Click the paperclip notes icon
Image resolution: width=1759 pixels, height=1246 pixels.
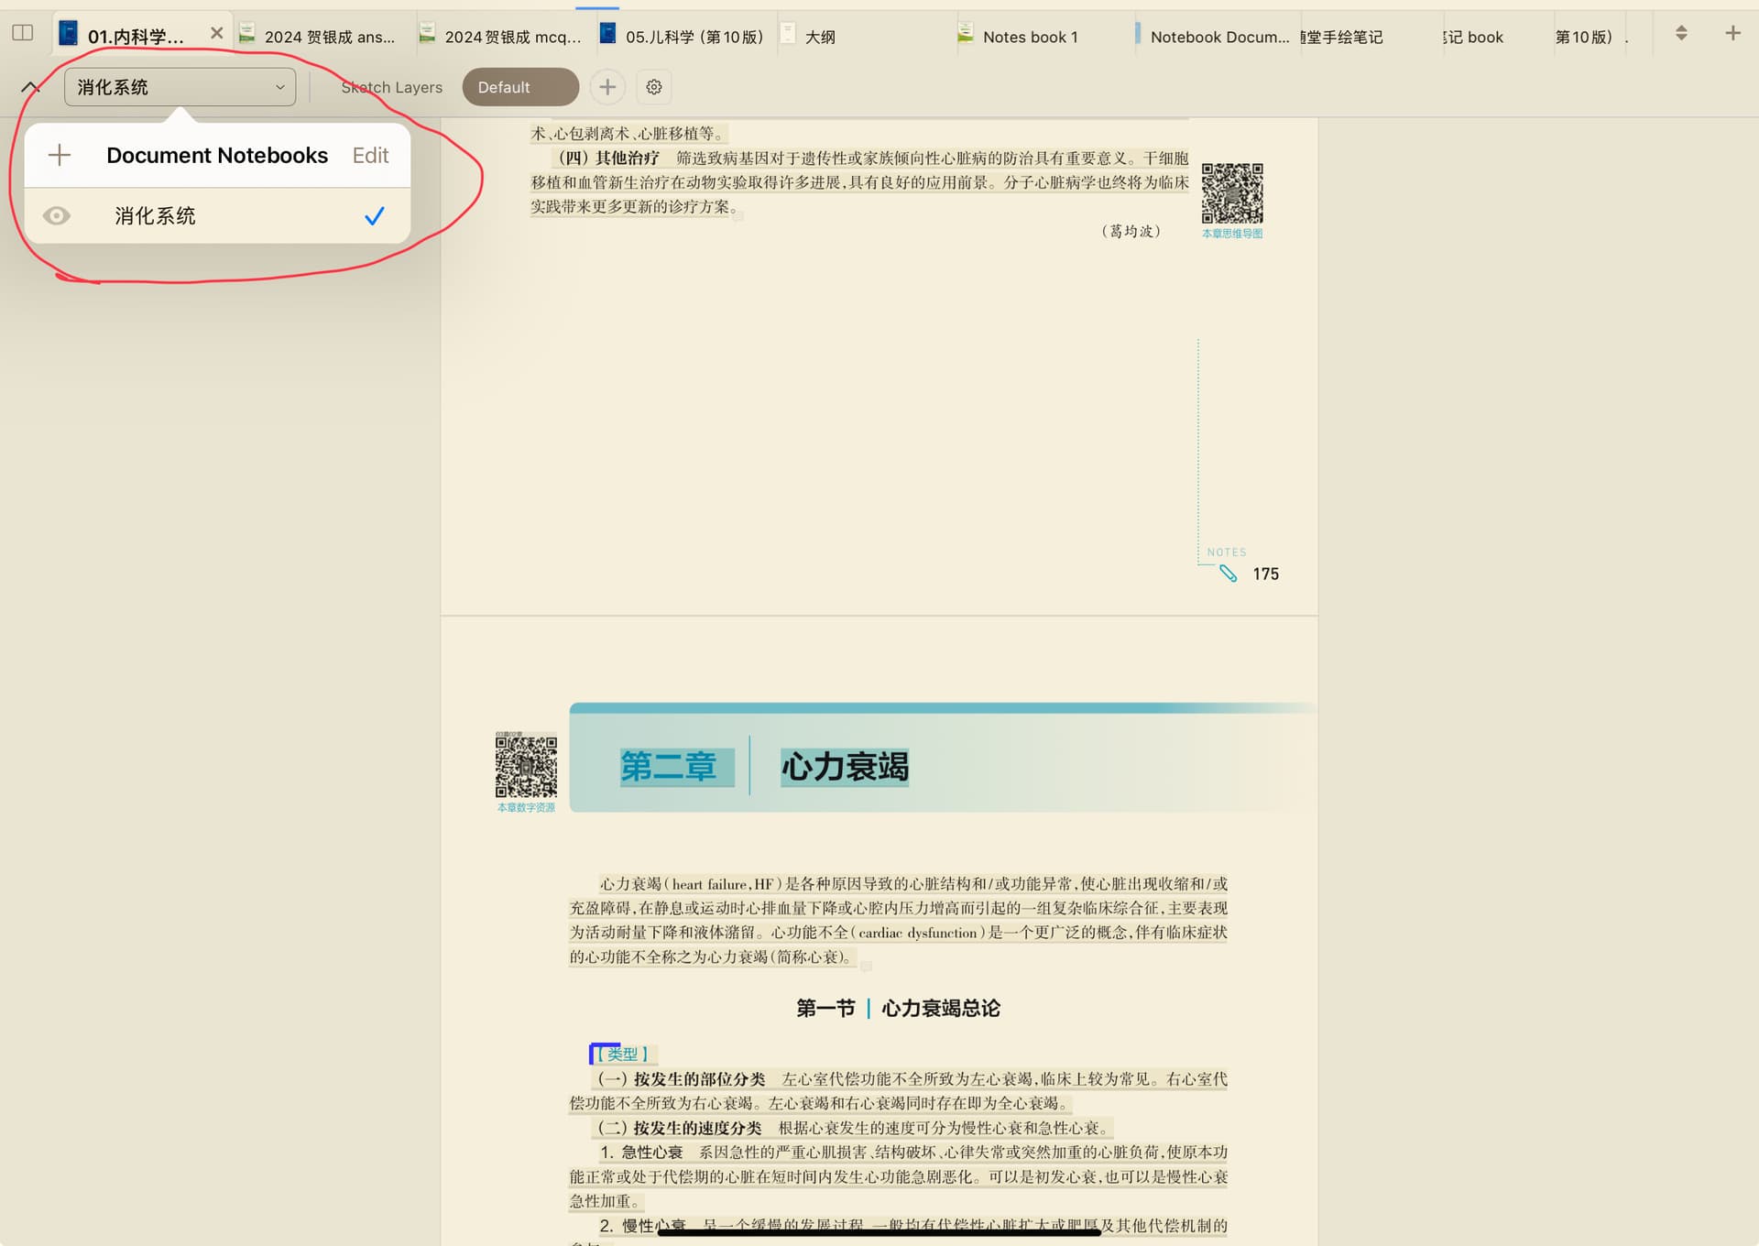[1228, 574]
